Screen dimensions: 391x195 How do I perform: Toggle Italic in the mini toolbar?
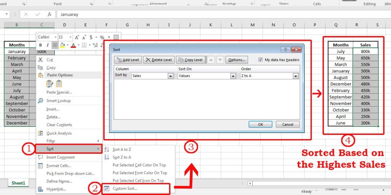[47, 45]
